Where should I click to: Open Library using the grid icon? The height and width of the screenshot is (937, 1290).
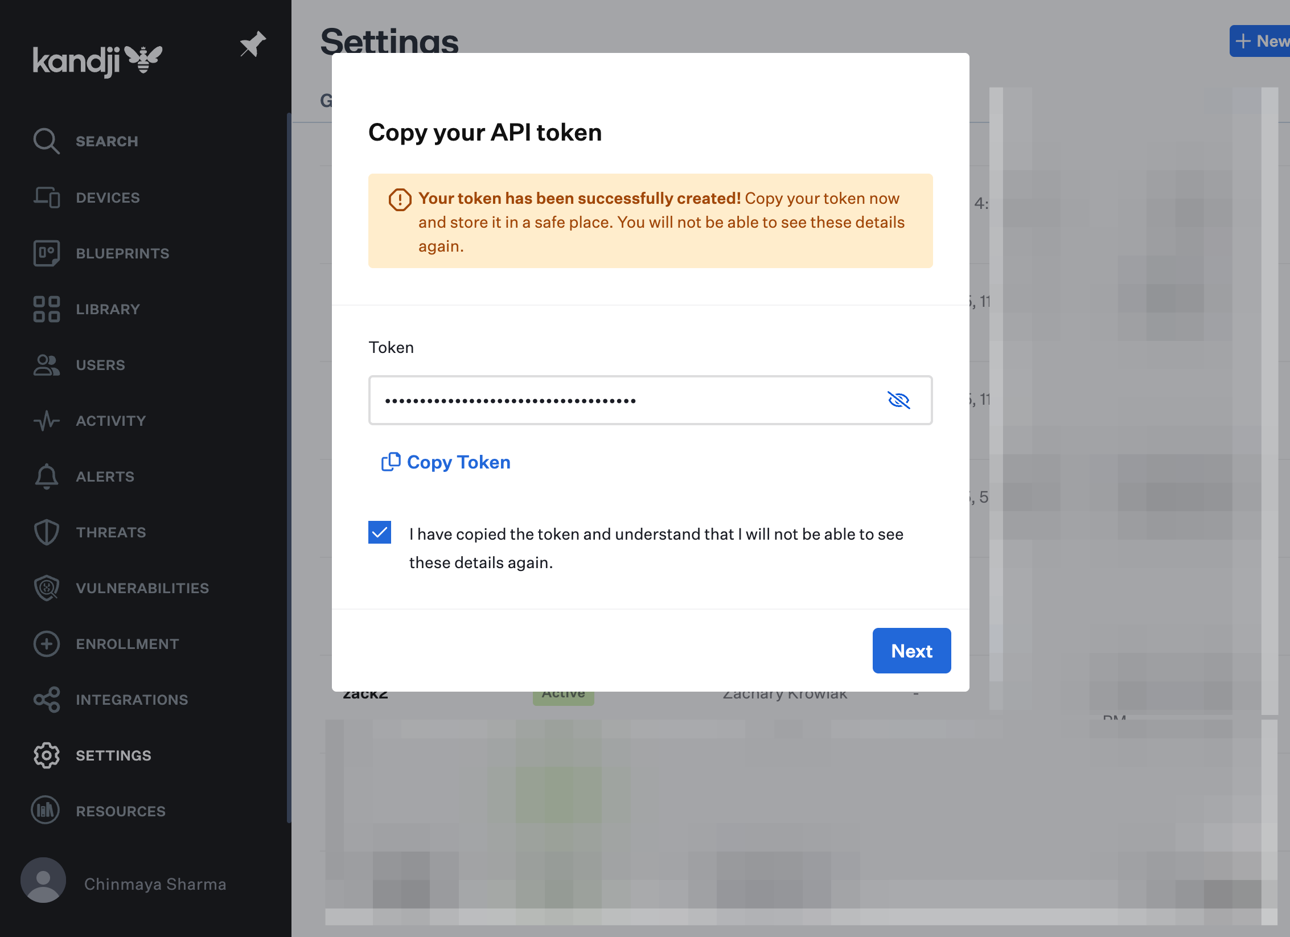[x=46, y=309]
